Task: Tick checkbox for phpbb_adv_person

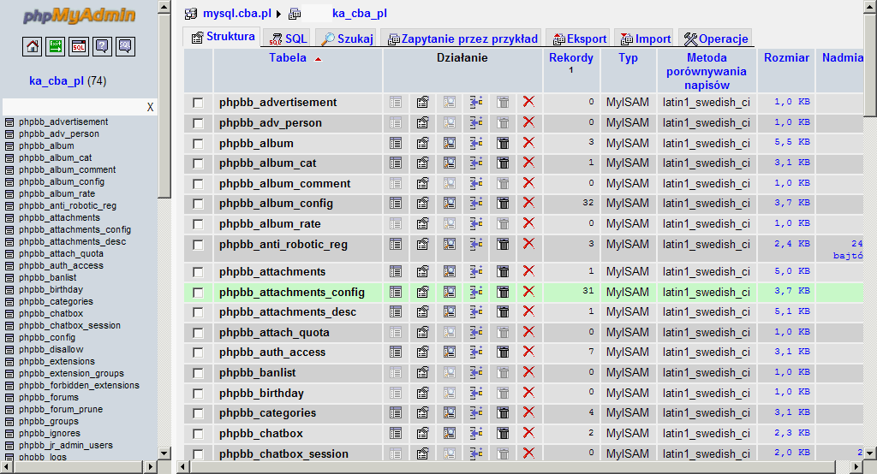Action: [198, 123]
